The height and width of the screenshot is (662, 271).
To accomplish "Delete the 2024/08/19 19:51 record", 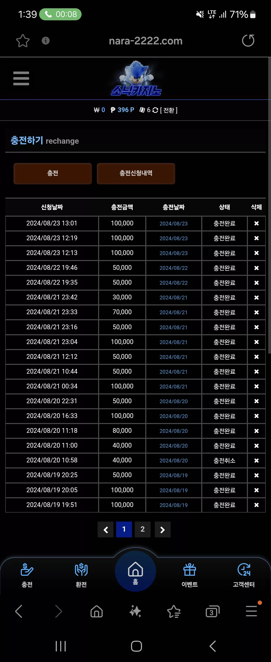I will coord(256,505).
